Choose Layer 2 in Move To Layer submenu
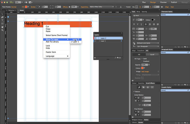190x124 pixels. [x=76, y=39]
